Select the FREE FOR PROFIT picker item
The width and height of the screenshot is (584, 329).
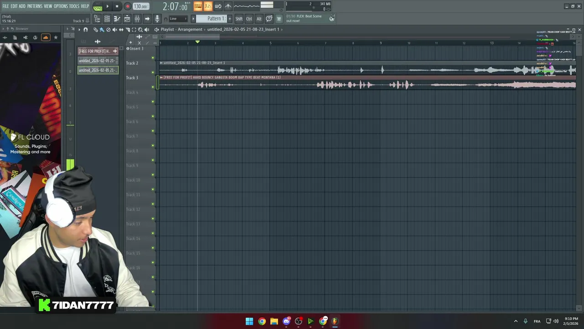pyautogui.click(x=98, y=51)
